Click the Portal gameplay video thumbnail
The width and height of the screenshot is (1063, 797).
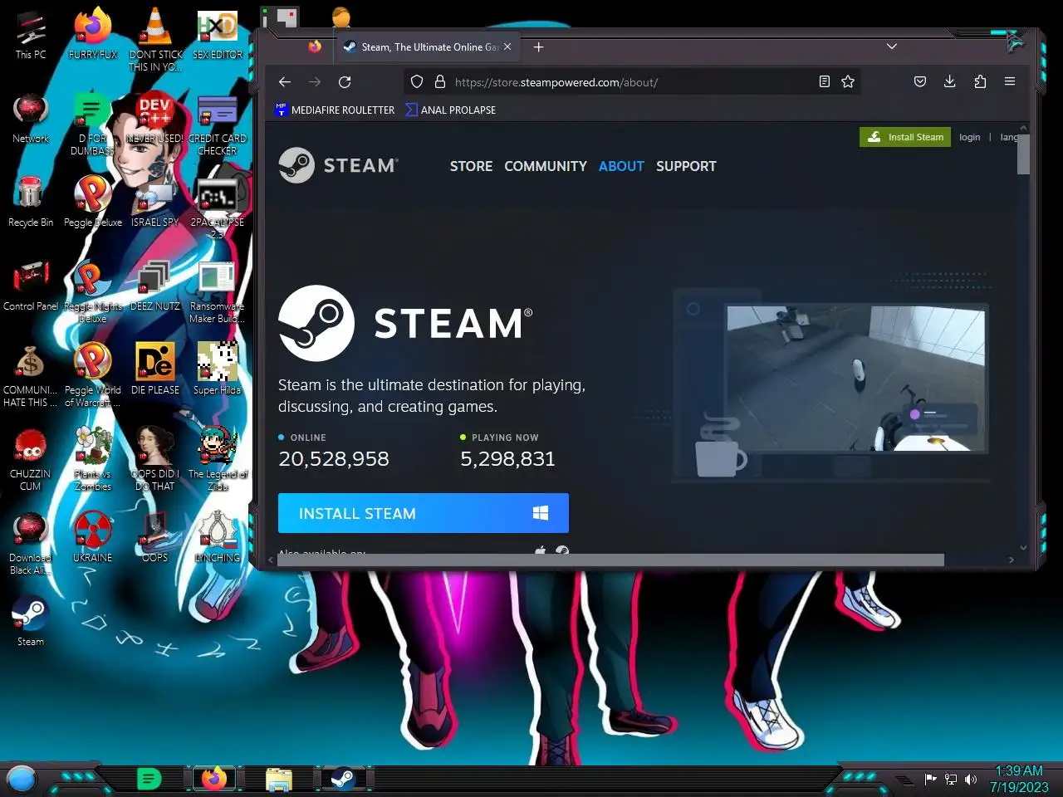855,379
